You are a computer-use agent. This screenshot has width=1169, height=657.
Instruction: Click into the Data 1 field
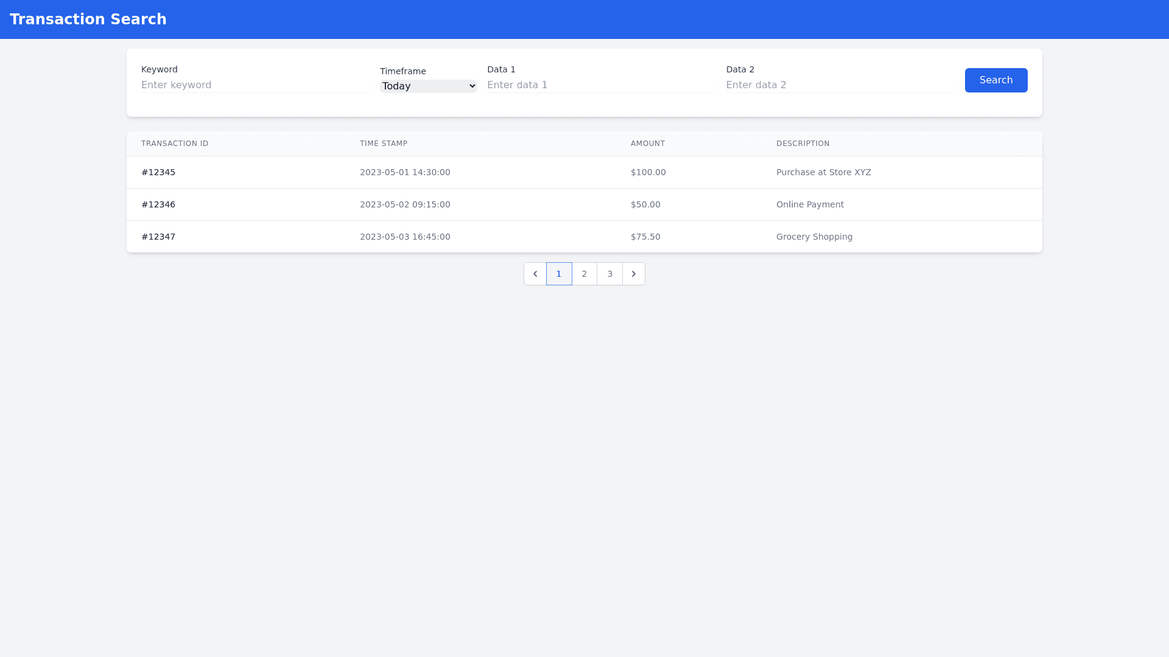[x=601, y=85]
